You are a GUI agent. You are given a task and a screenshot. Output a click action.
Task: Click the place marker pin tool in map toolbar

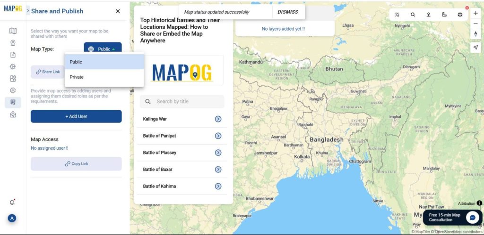[428, 15]
